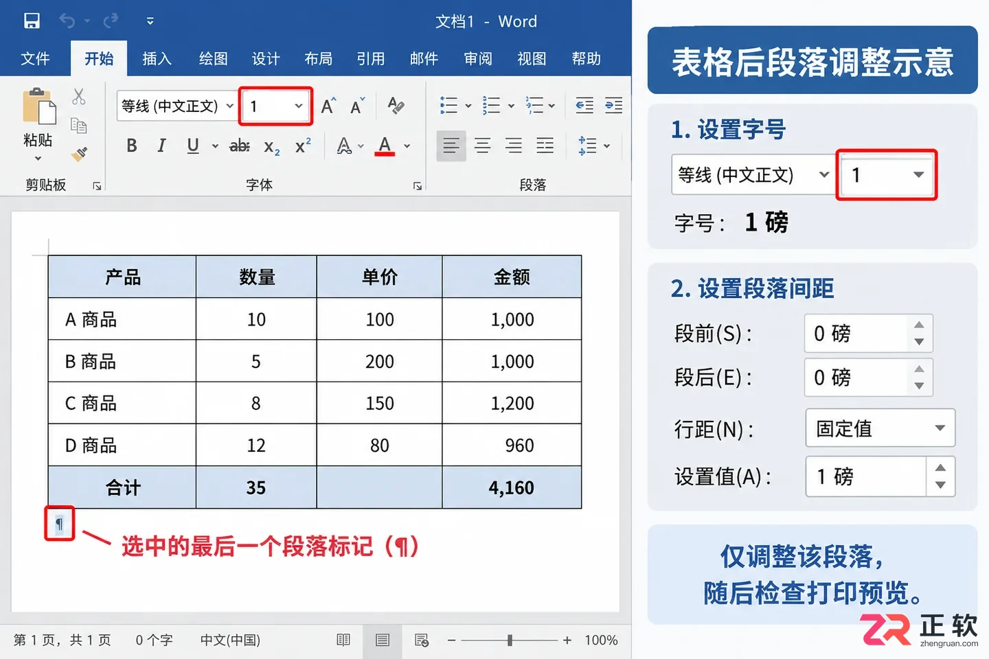The width and height of the screenshot is (989, 659).
Task: Open the 行距 dropdown showing 固定值
Action: (x=880, y=428)
